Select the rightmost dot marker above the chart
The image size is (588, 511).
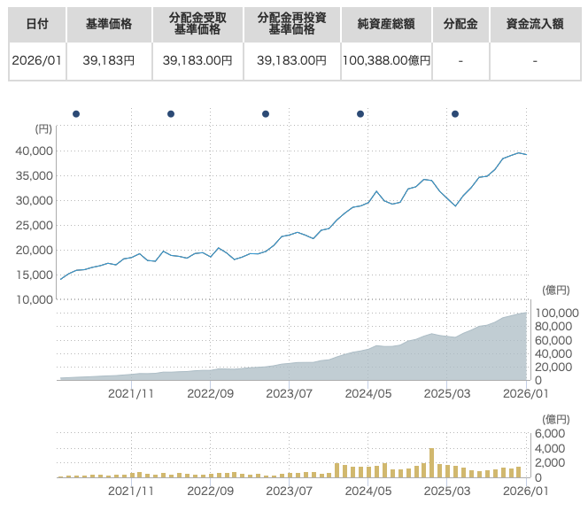coord(455,113)
